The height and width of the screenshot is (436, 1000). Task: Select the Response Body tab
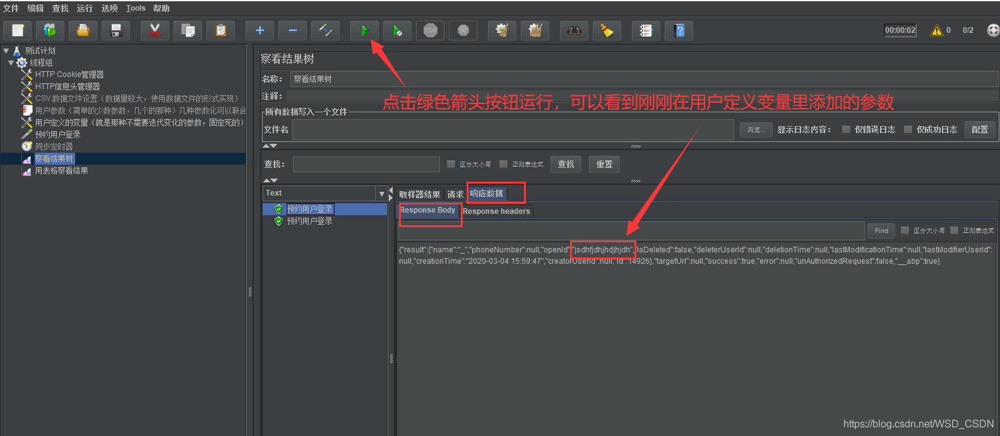(x=427, y=211)
